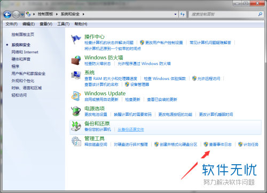Click 启用或禁用自动更新 link

101,100
